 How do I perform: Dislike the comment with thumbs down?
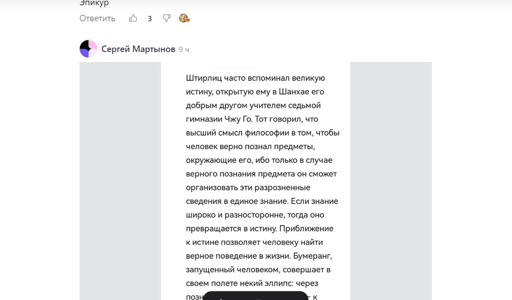167,18
